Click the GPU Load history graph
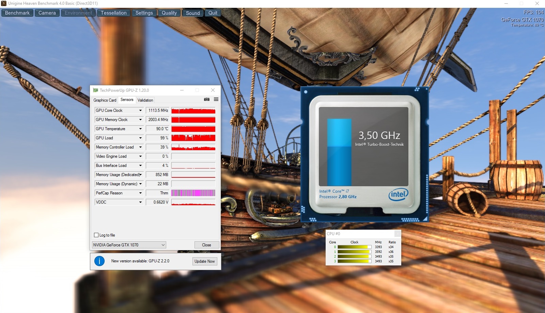The width and height of the screenshot is (545, 313). pyautogui.click(x=193, y=138)
